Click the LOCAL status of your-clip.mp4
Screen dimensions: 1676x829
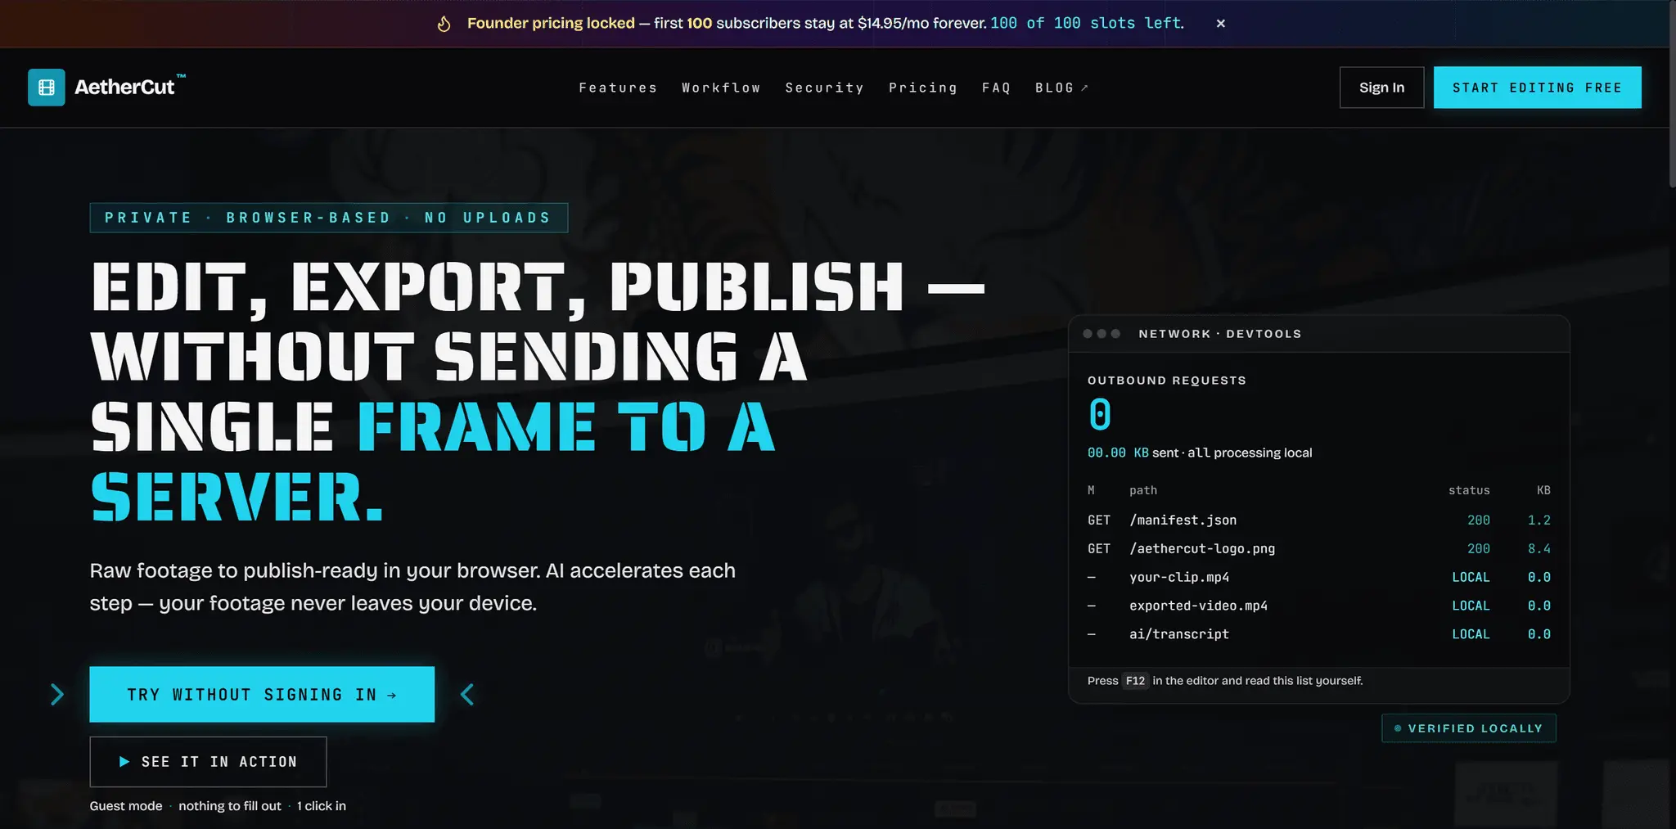pyautogui.click(x=1471, y=577)
